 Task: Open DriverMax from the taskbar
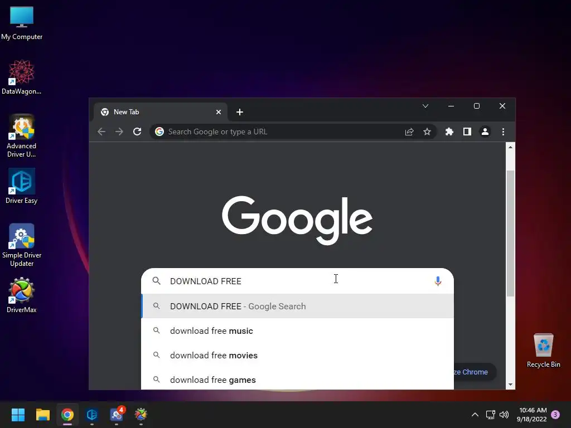coord(141,415)
